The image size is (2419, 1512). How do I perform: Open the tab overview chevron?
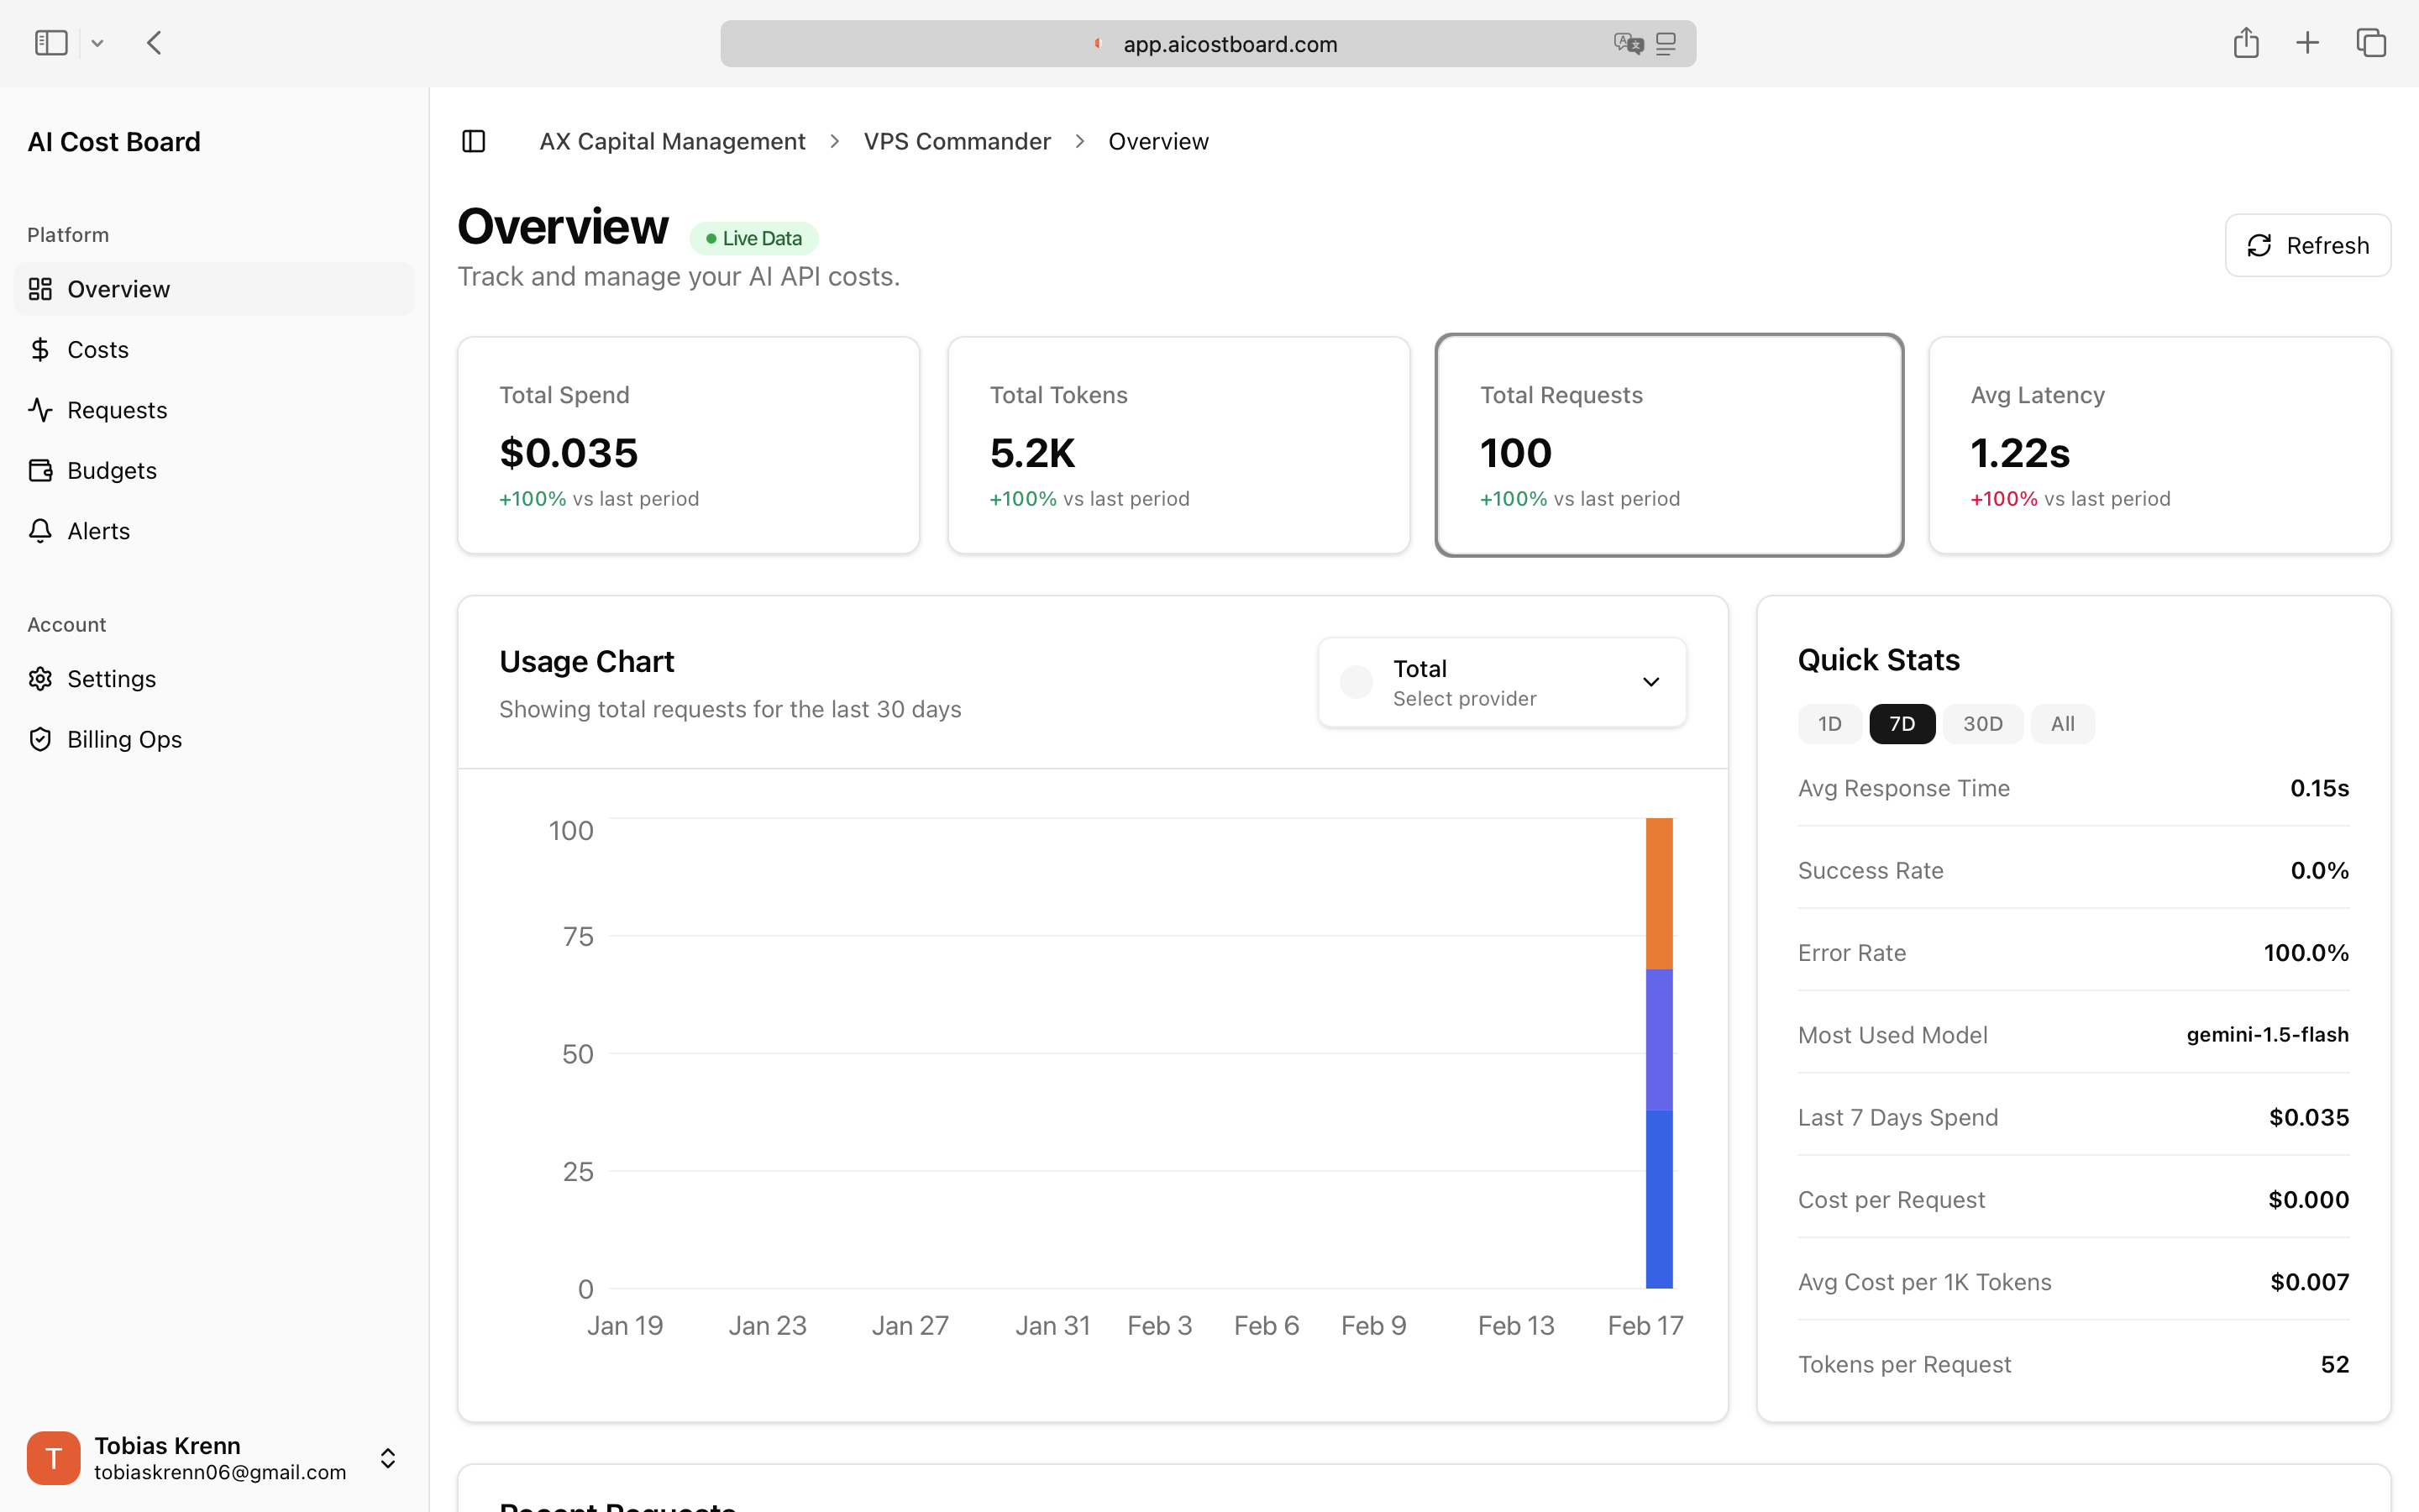(97, 42)
